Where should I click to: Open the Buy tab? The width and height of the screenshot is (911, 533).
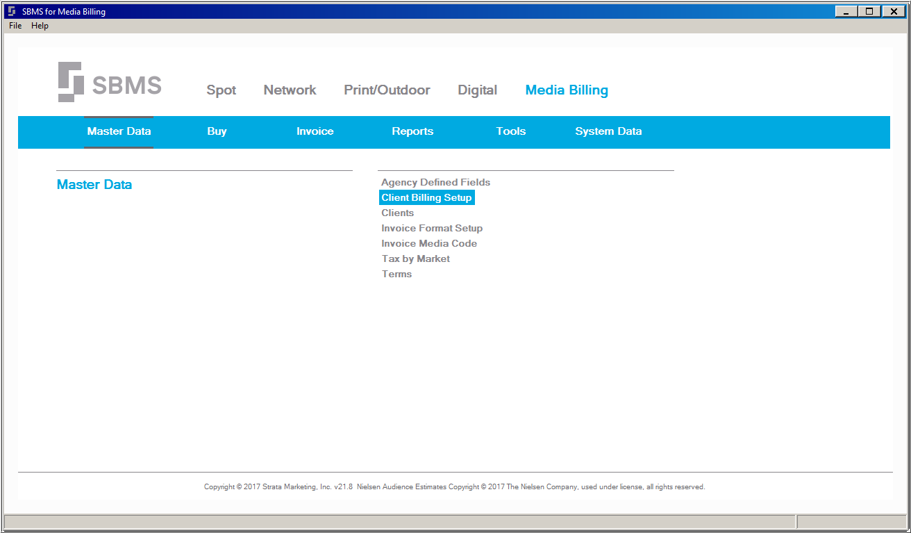coord(217,131)
